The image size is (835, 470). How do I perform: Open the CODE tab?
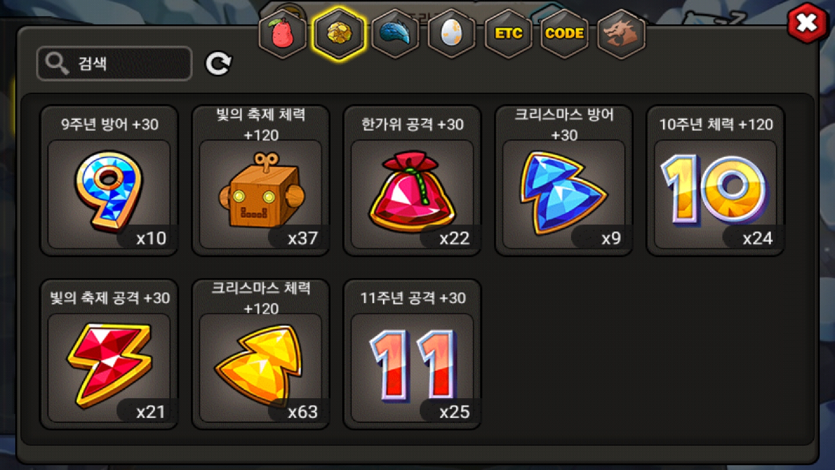564,34
